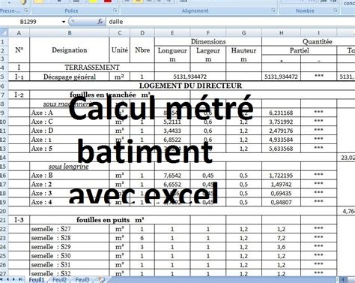Click the semelle : S28 cell
This screenshot has height=283, width=355.
click(70, 238)
